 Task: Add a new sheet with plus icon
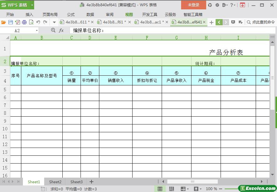[x=91, y=182]
